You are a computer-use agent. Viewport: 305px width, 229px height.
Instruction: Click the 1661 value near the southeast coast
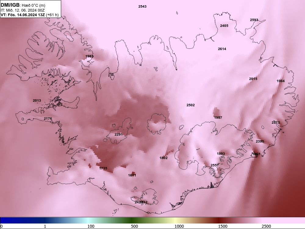256,154
